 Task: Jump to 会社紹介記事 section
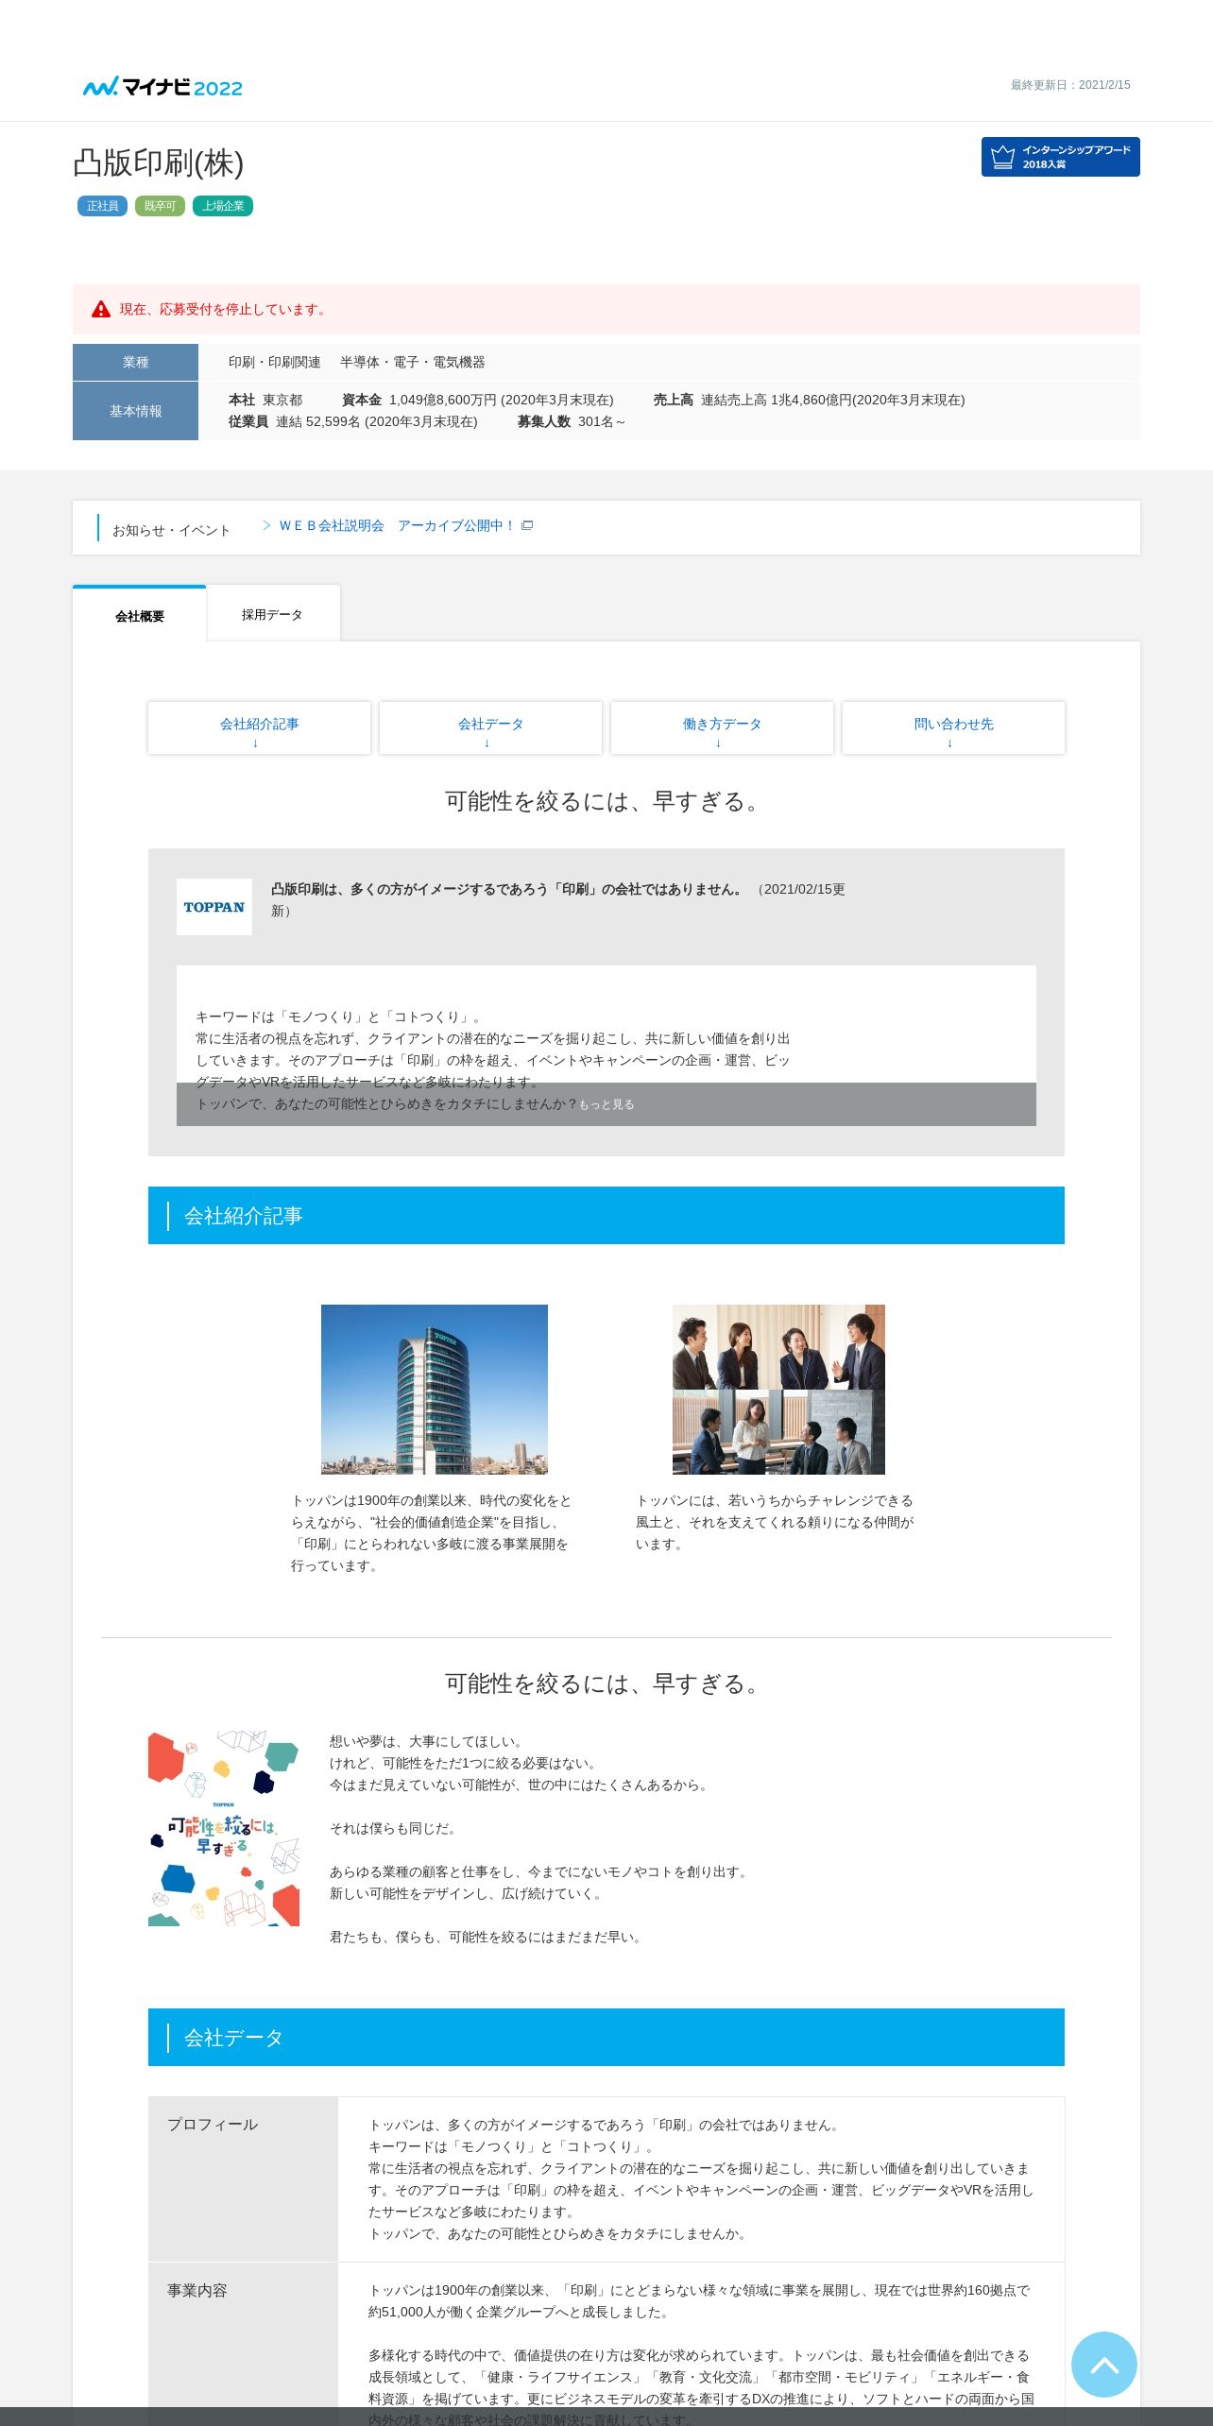click(259, 727)
